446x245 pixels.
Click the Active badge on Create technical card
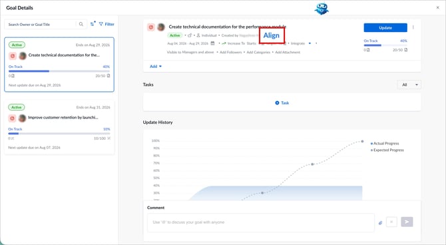coord(17,45)
